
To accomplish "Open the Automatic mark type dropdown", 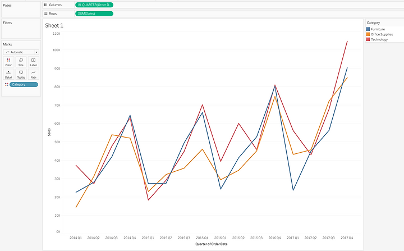I will [x=21, y=52].
